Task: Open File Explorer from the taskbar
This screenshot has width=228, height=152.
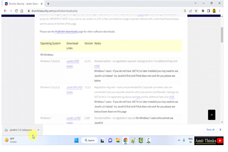Action: click(118, 140)
